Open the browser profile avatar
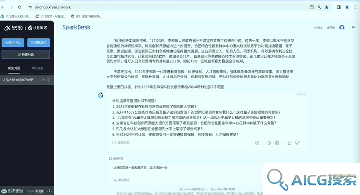This screenshot has height=195, width=360. (x=347, y=7)
